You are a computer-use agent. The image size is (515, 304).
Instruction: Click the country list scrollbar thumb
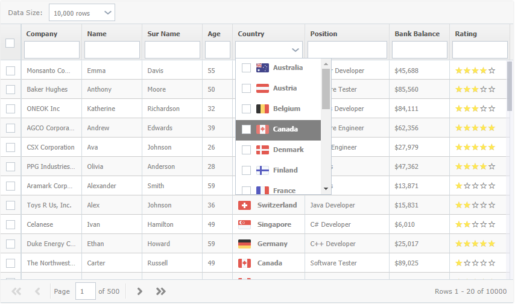(x=326, y=89)
